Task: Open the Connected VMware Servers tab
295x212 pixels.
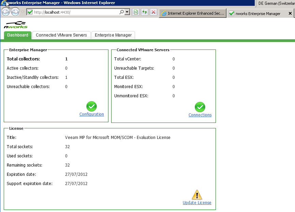Action: (61, 35)
